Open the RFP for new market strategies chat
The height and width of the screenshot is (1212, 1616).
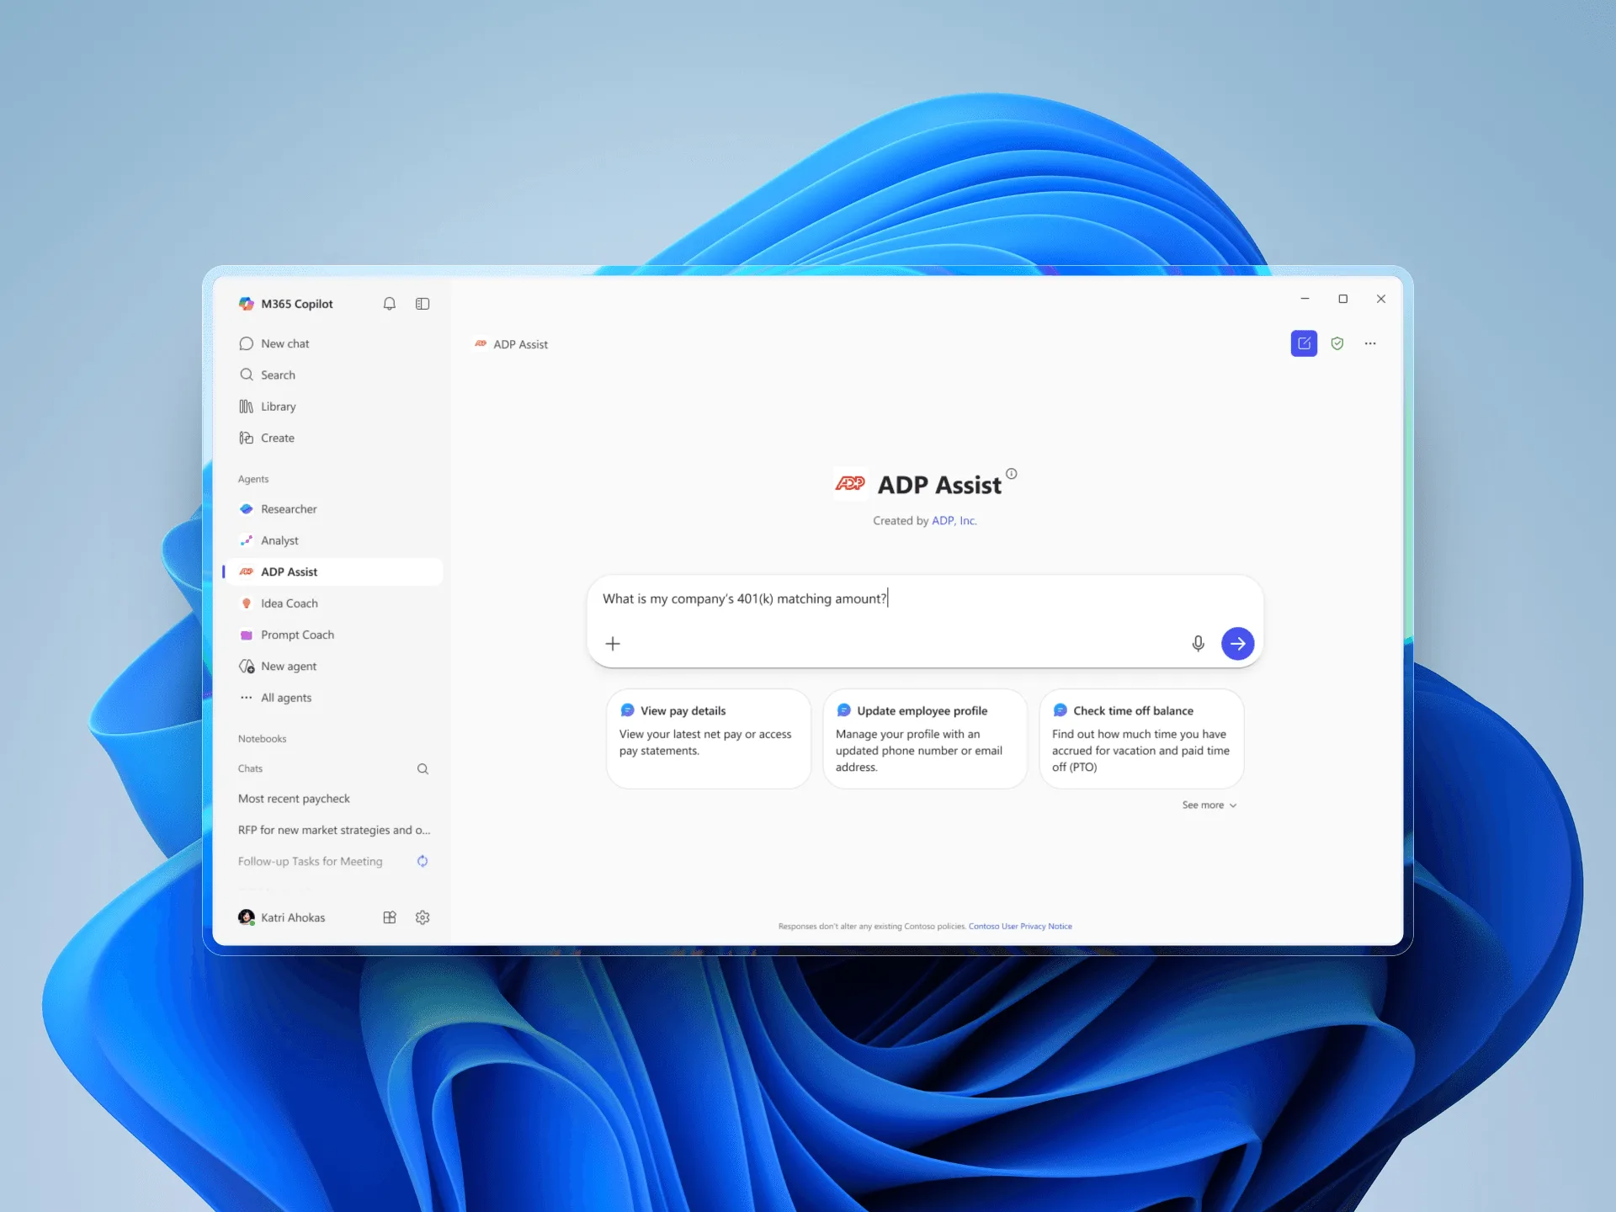coord(334,830)
